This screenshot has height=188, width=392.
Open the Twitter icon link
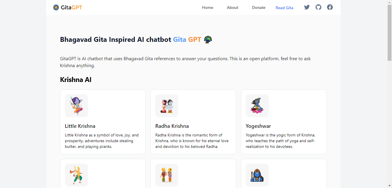pos(307,7)
